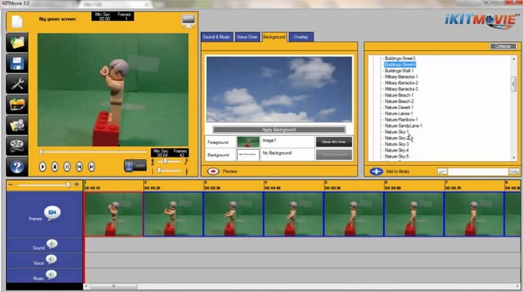Click the new project page icon

(17, 22)
